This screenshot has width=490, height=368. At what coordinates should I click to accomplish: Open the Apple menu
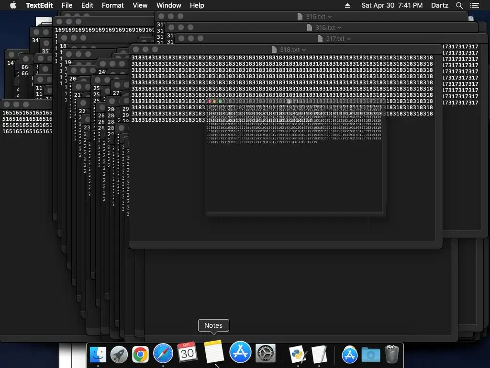click(13, 5)
